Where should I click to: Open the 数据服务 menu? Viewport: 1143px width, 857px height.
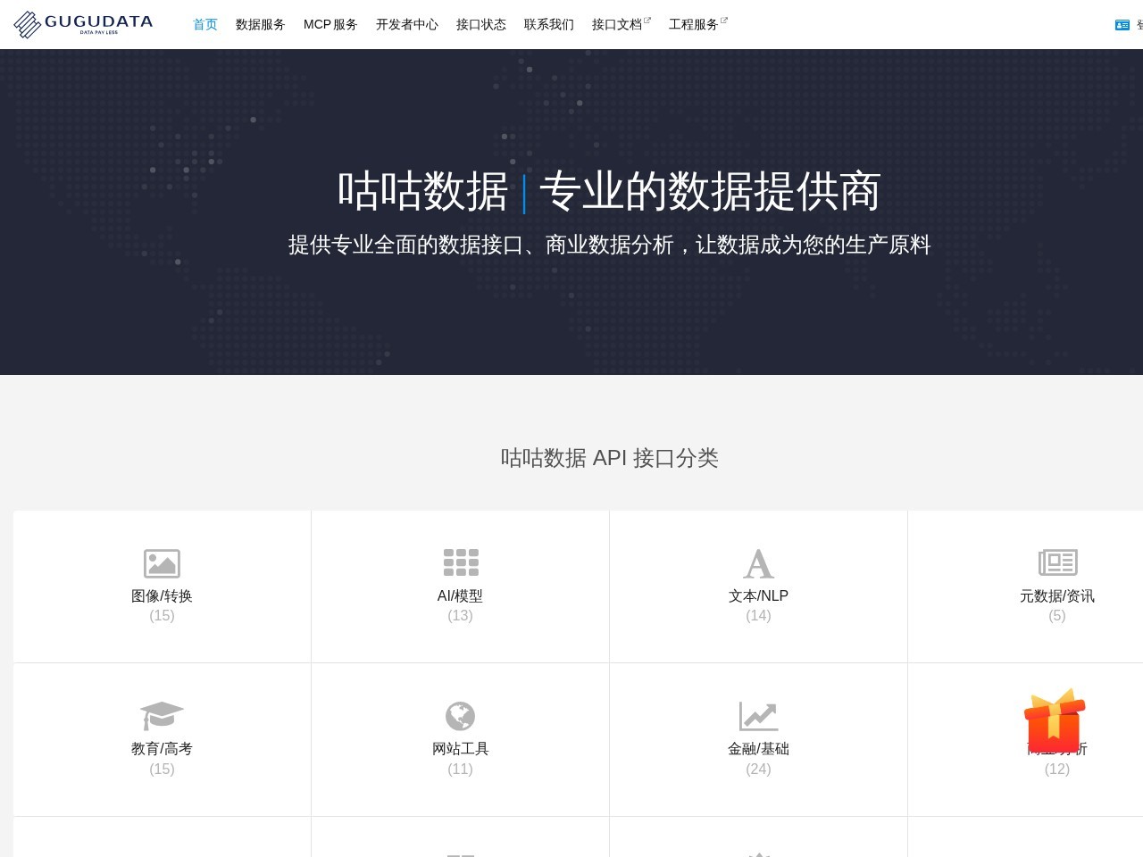coord(260,25)
